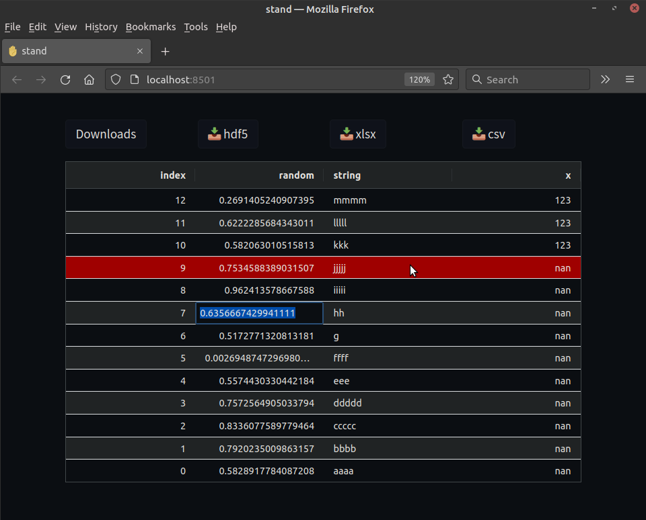This screenshot has height=520, width=646.
Task: Select cell 0.5172771320813181
Action: 259,336
